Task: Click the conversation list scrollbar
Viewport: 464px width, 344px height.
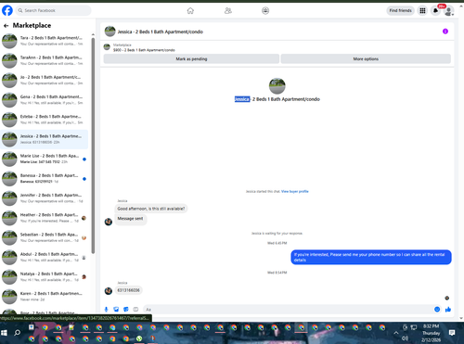Action: [93, 146]
